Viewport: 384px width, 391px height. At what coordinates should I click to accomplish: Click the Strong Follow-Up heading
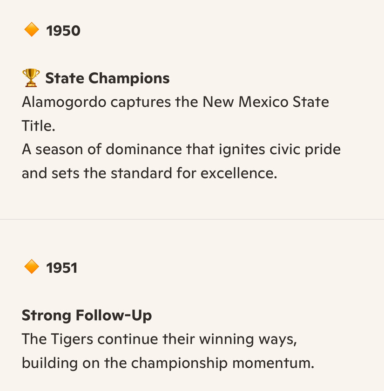tap(87, 316)
